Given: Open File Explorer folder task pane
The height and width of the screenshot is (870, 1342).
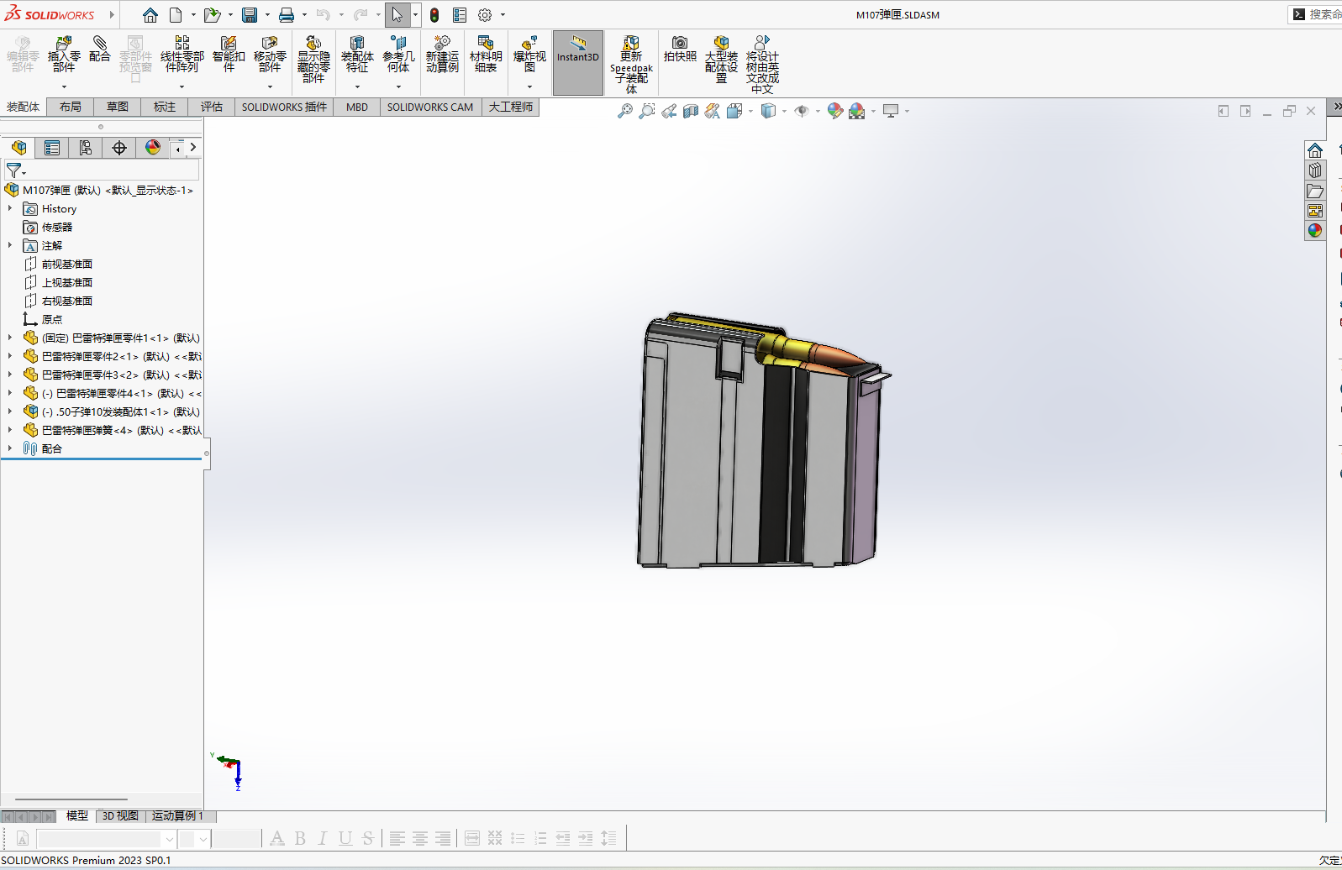Looking at the screenshot, I should 1315,191.
